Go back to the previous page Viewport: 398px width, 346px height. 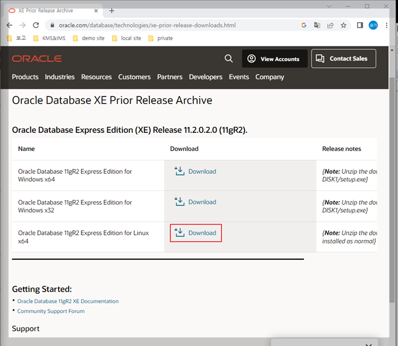coord(9,25)
